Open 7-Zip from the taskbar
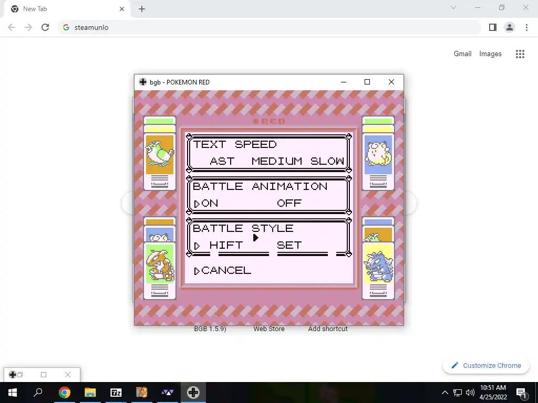The image size is (538, 403). tap(116, 393)
